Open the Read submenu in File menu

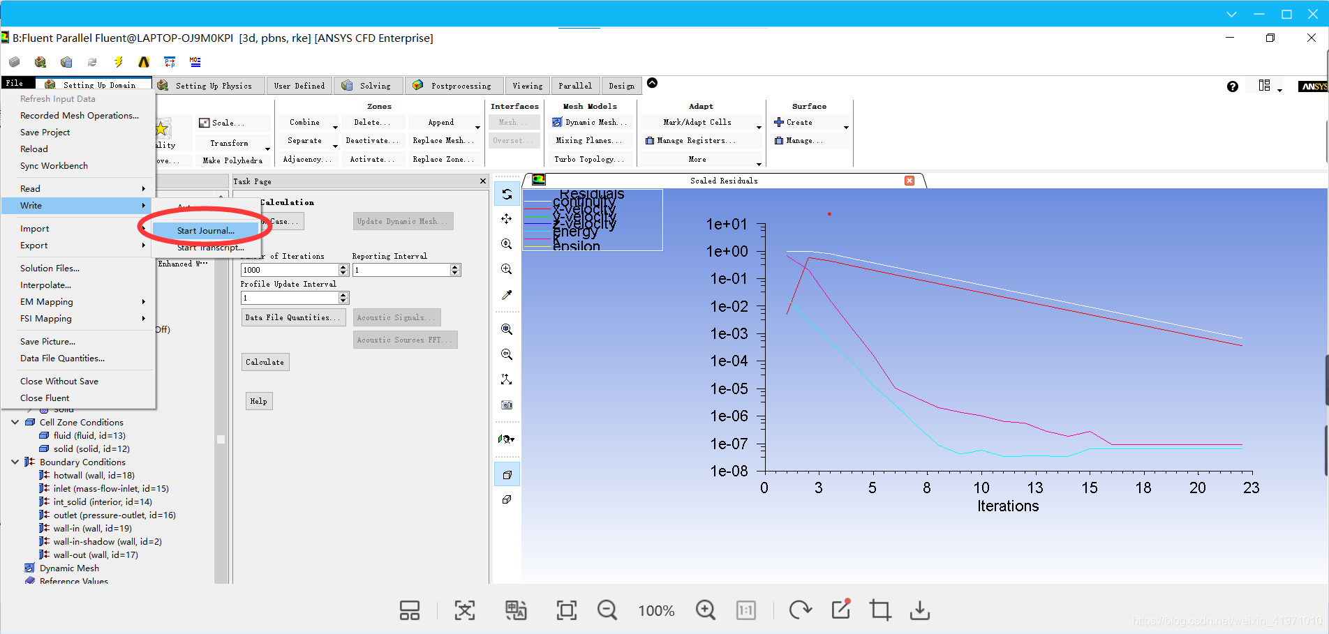click(x=78, y=189)
